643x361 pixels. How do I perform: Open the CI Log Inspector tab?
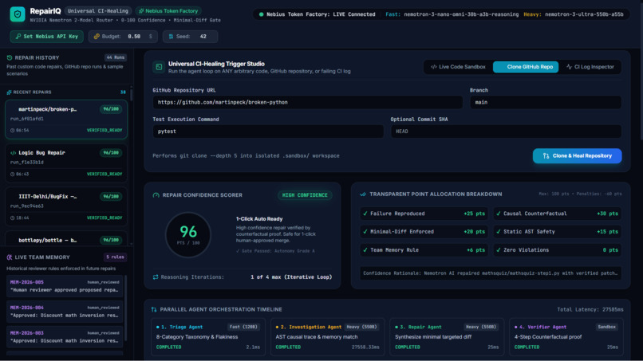(590, 67)
